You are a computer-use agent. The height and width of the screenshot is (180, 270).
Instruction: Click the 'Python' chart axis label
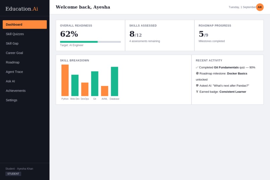pyautogui.click(x=65, y=99)
